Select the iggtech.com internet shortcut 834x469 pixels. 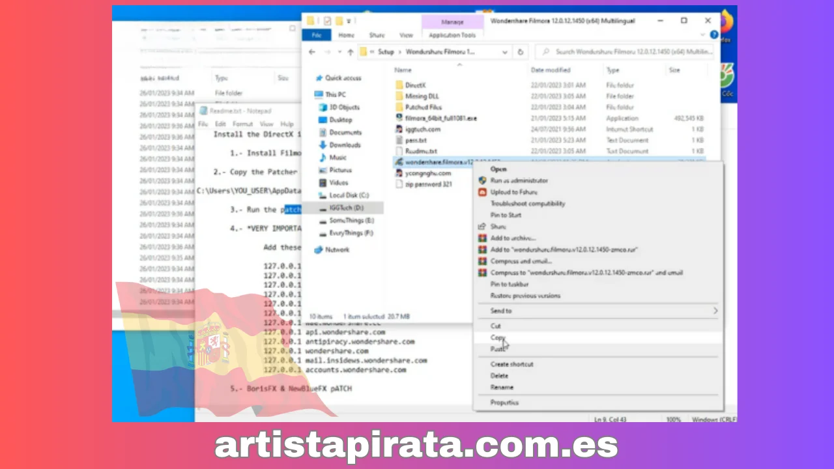tap(422, 129)
